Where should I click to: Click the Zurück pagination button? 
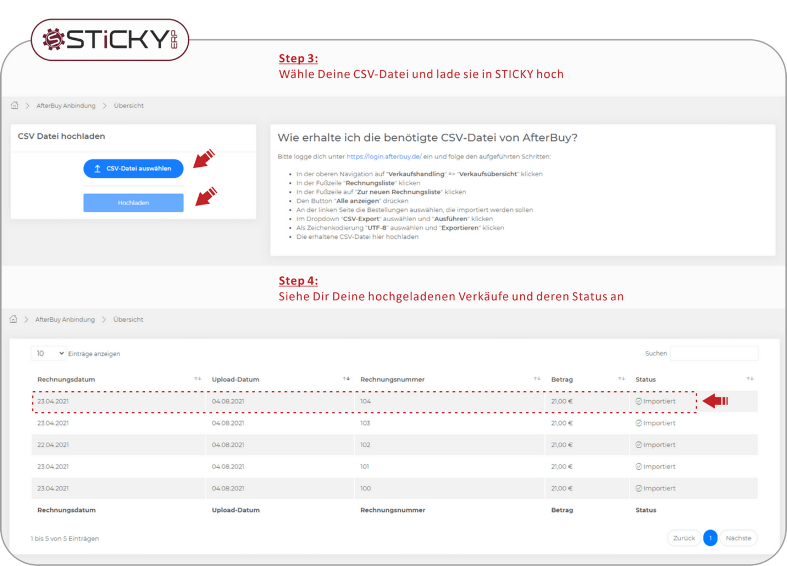684,538
